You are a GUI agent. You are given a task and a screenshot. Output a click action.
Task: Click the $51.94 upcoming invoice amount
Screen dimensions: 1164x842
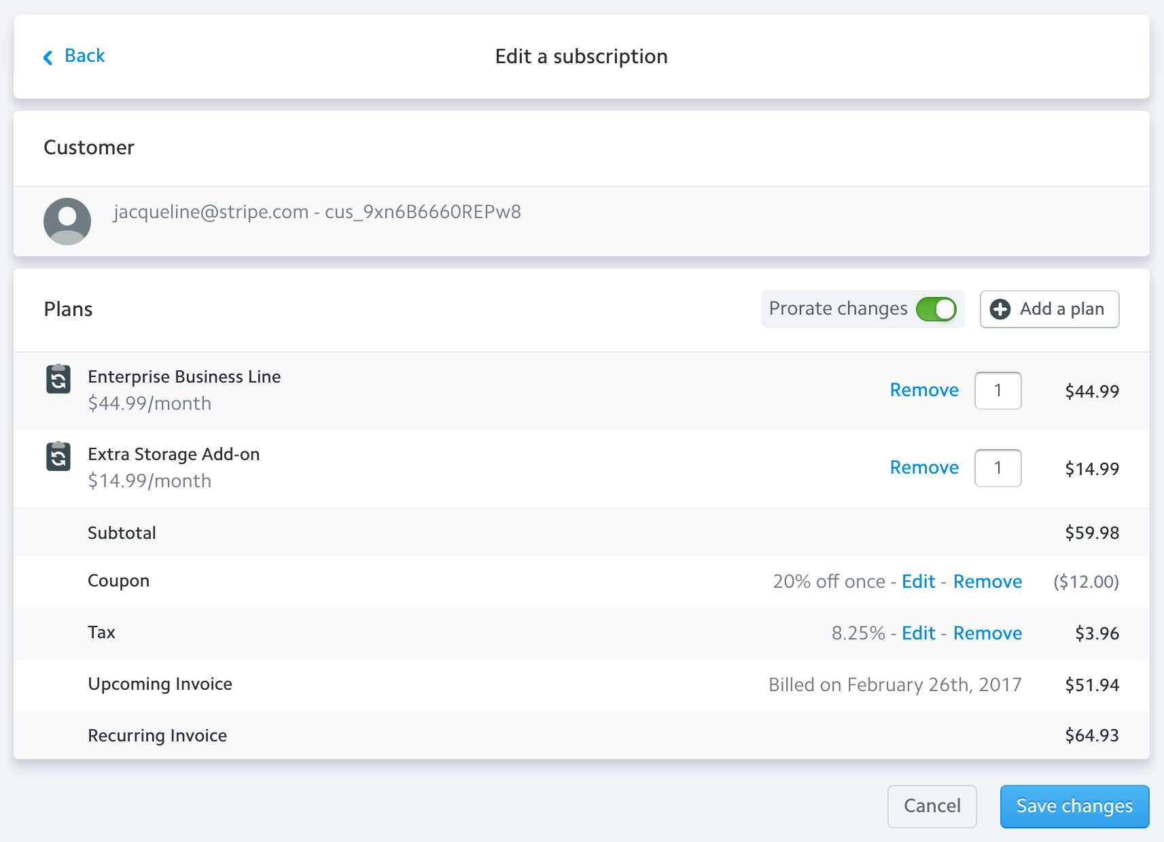coord(1092,685)
